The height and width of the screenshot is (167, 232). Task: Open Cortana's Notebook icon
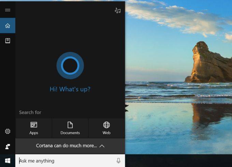(8, 41)
